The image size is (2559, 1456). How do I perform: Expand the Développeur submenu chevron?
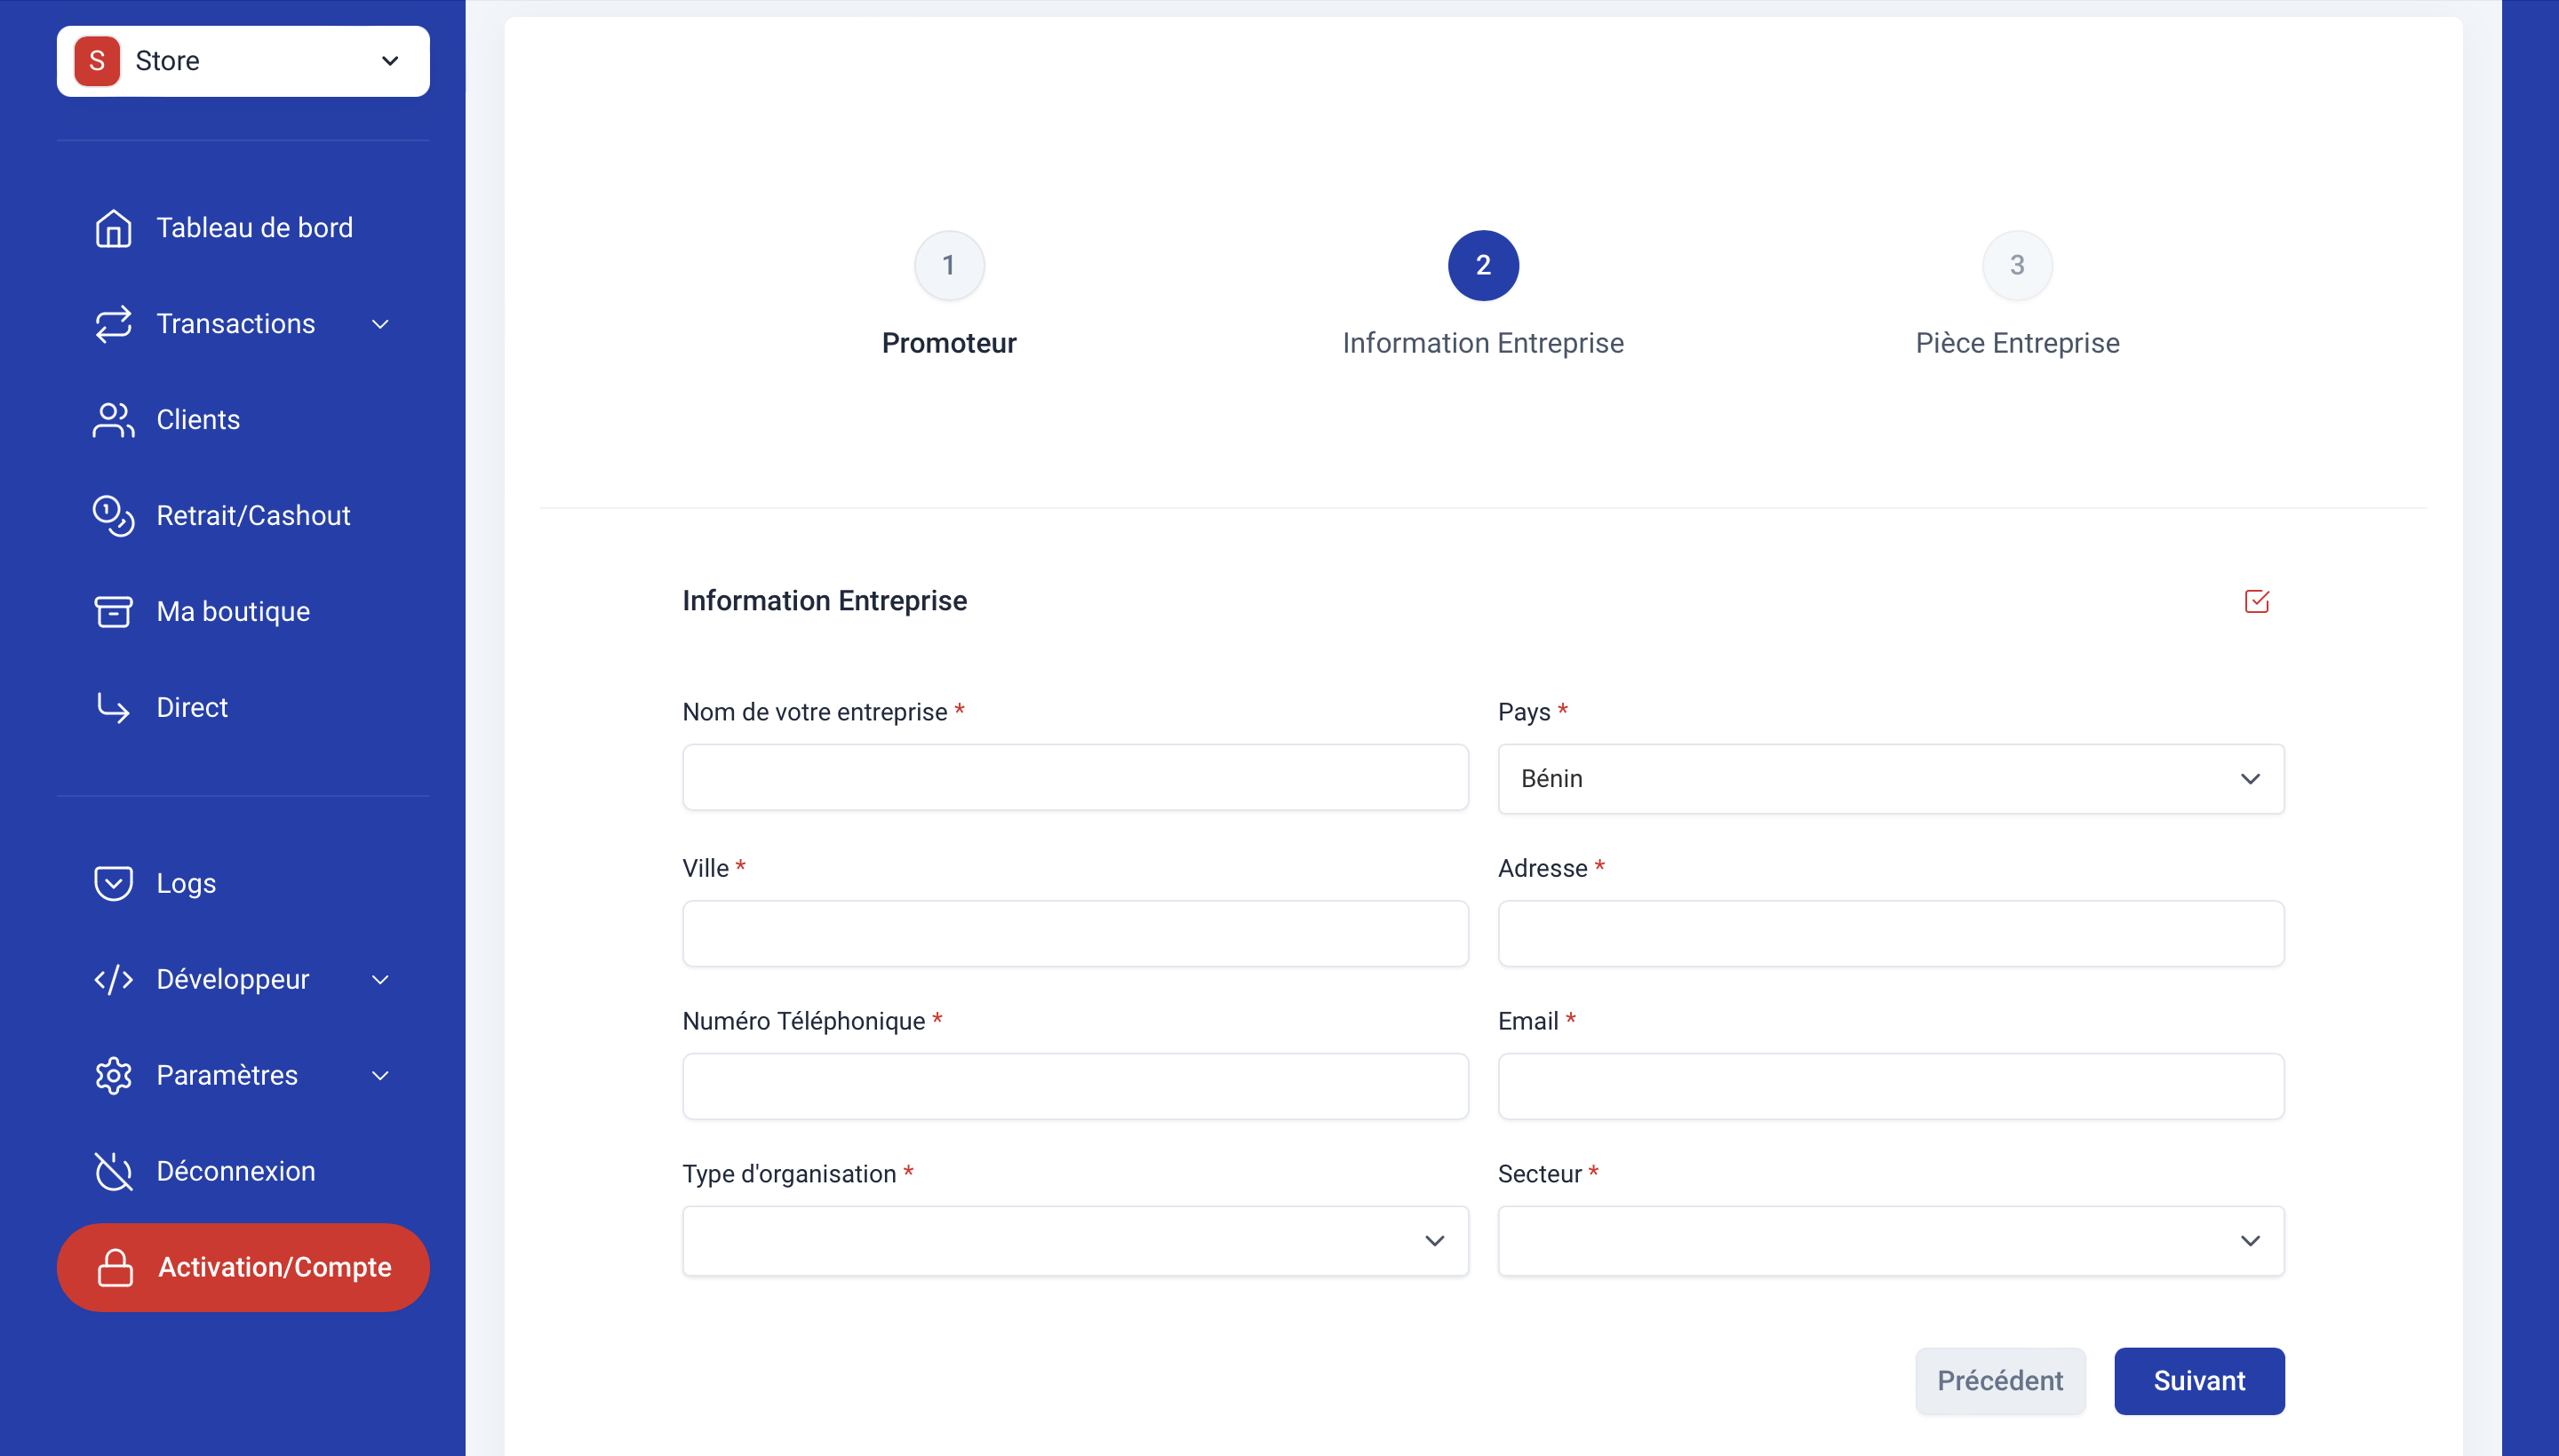[380, 980]
